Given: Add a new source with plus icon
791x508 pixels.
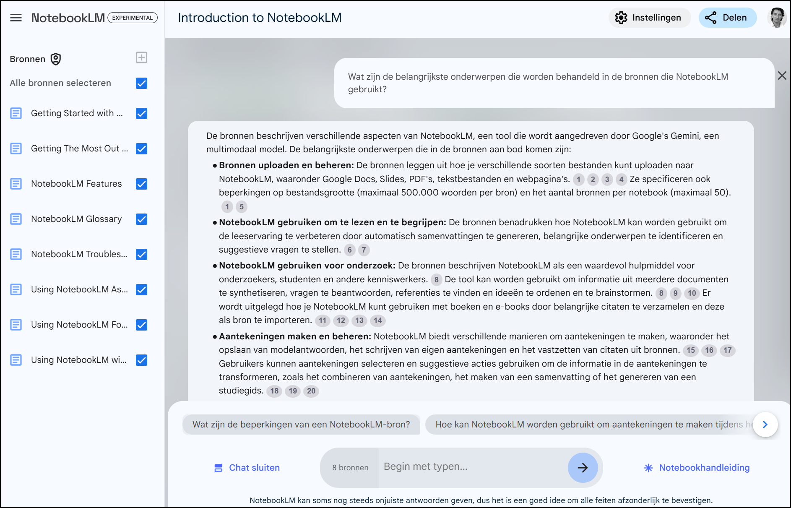Looking at the screenshot, I should pyautogui.click(x=141, y=57).
